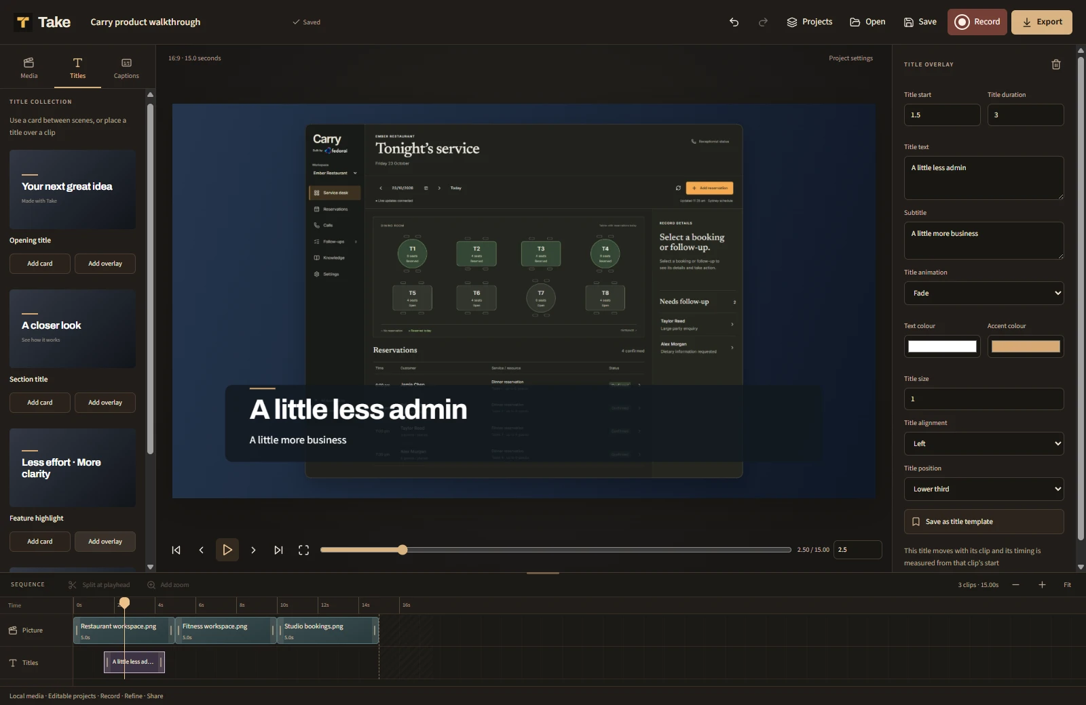
Task: Save the project
Action: [x=920, y=22]
